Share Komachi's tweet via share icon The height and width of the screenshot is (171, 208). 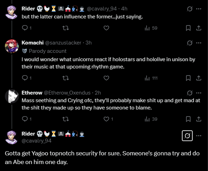(x=199, y=78)
